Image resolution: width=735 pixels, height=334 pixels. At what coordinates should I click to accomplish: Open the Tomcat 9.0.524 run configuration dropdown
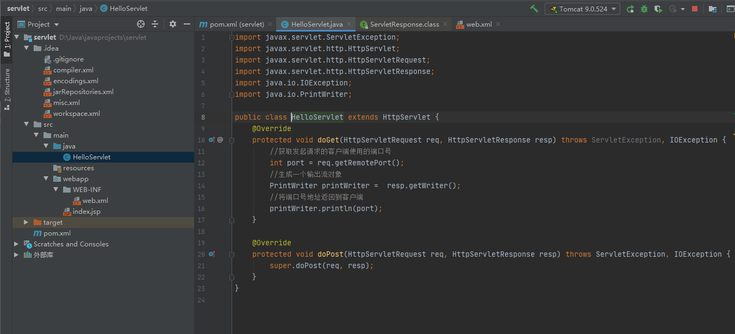point(582,9)
